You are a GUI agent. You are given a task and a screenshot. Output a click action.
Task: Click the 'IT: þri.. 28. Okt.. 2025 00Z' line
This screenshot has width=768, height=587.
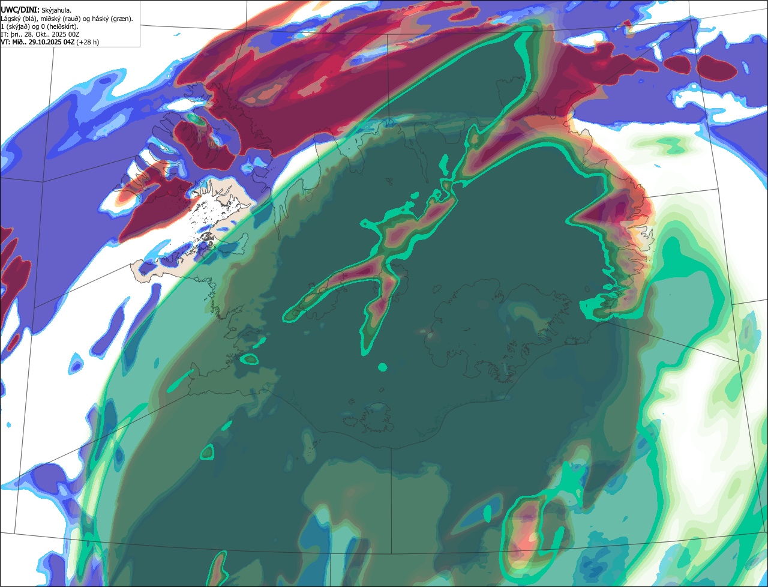40,34
